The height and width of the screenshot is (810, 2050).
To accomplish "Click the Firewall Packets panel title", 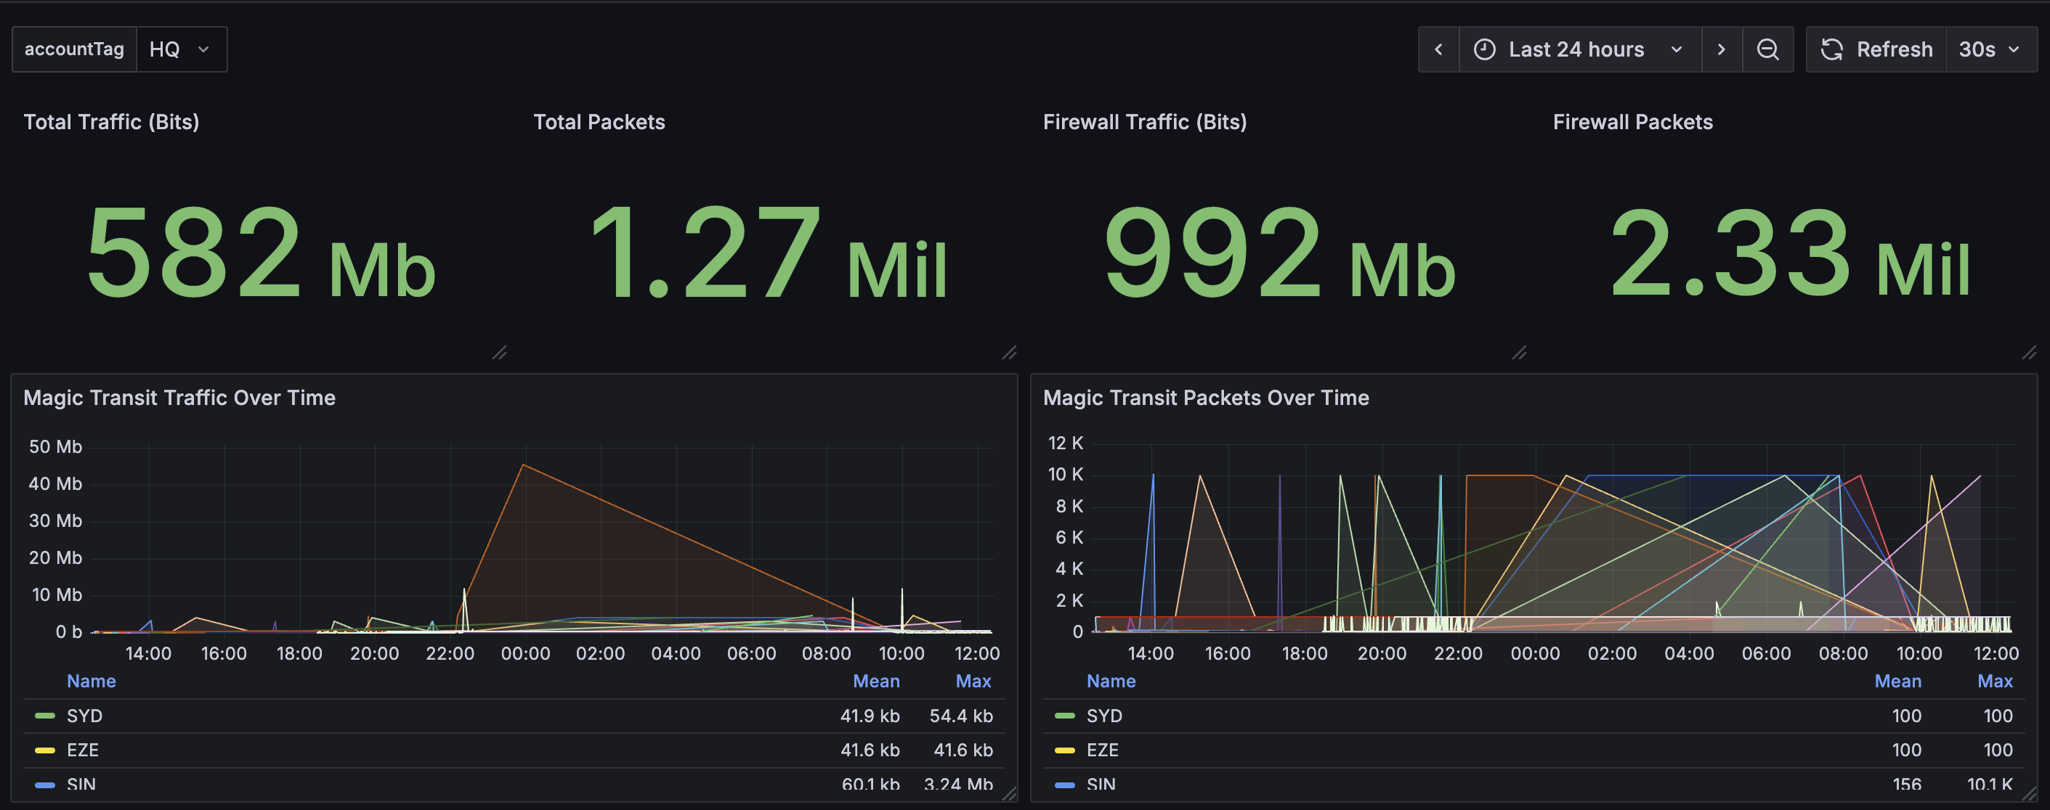I will click(x=1632, y=122).
